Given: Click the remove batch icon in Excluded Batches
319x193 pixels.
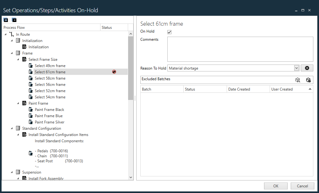Looking at the screenshot, I should (x=308, y=80).
